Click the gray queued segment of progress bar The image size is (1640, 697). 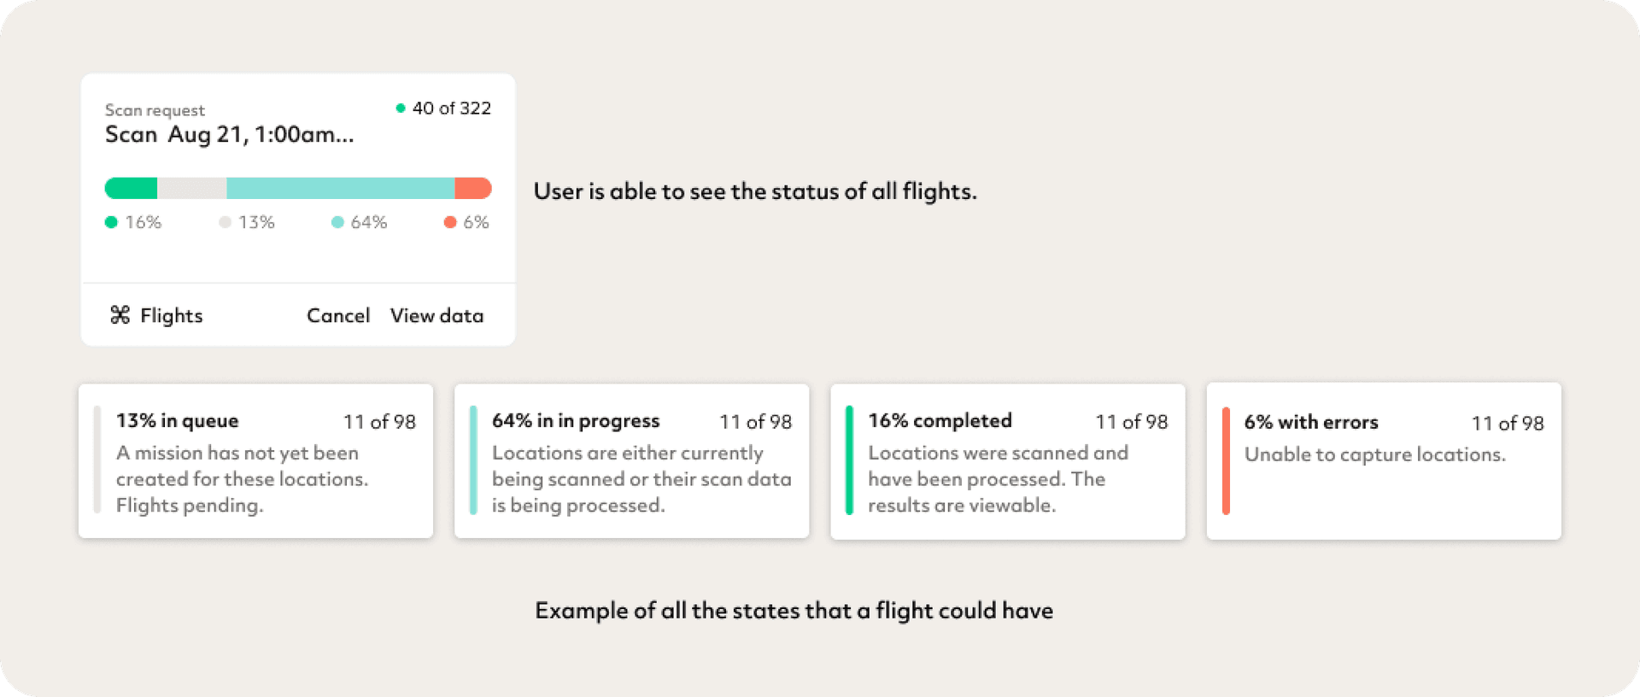(191, 188)
